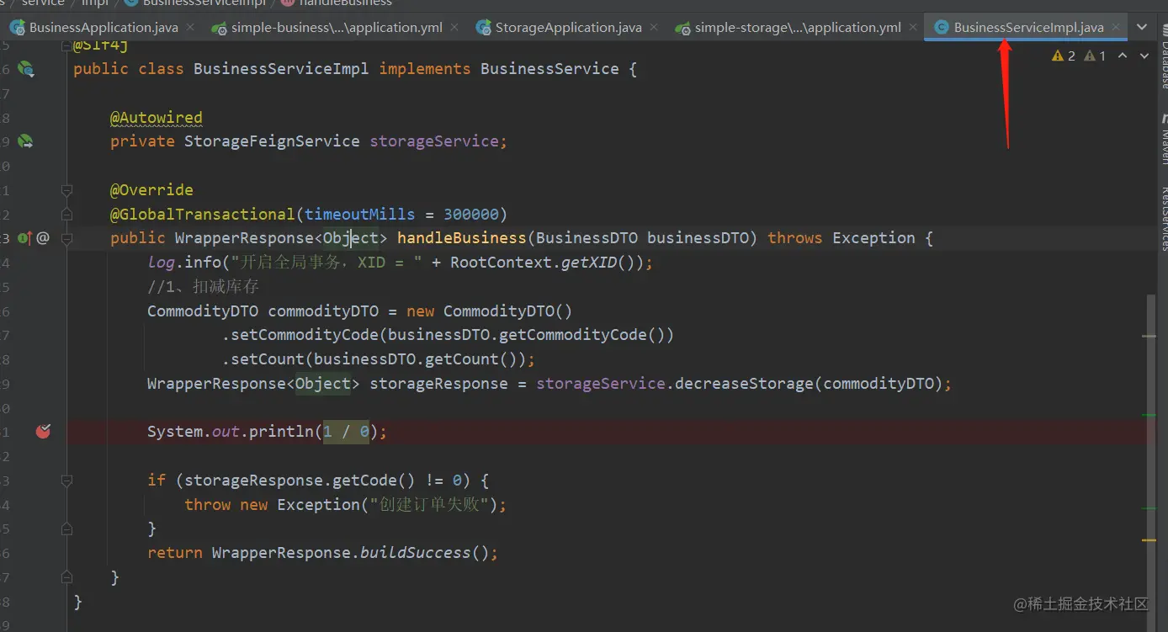1168x632 pixels.
Task: Click fold end marker at method closing brace
Action: point(66,577)
